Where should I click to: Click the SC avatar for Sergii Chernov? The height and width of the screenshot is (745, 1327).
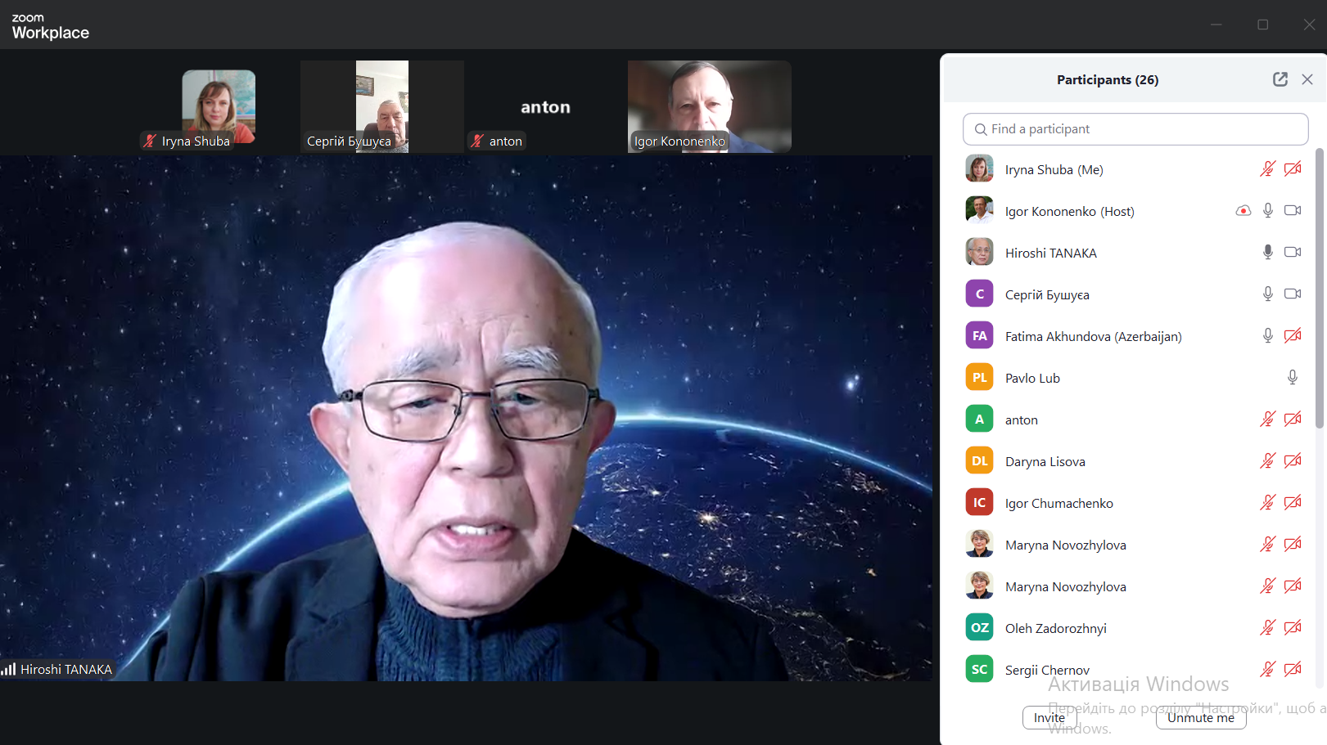tap(979, 669)
